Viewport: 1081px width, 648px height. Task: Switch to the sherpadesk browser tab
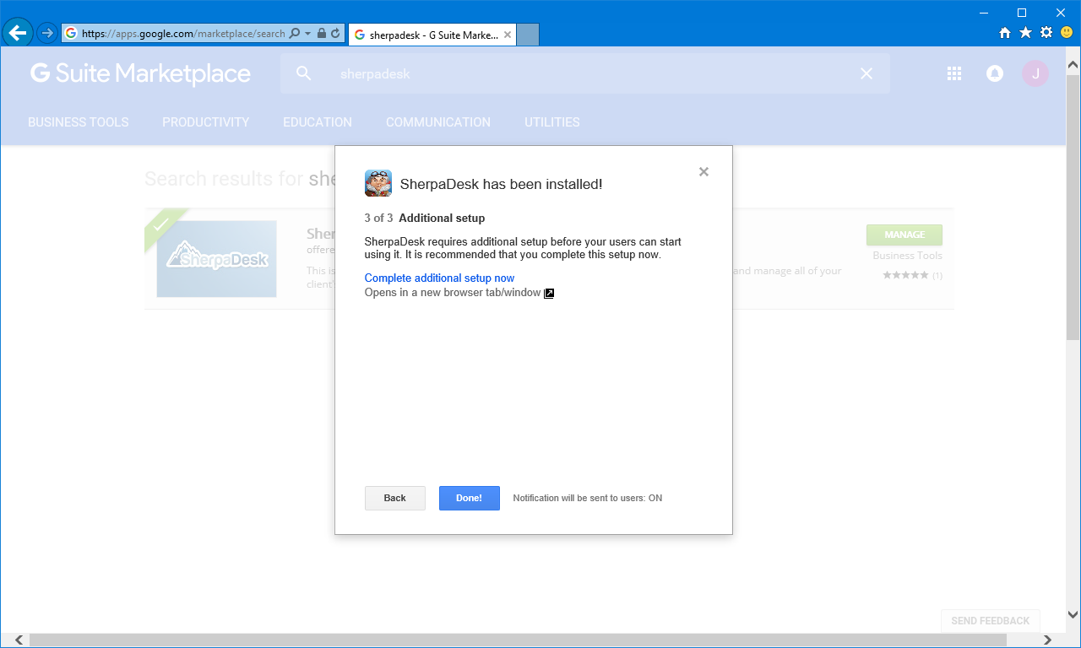429,35
